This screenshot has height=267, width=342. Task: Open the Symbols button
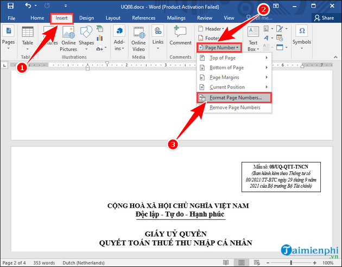click(x=302, y=38)
